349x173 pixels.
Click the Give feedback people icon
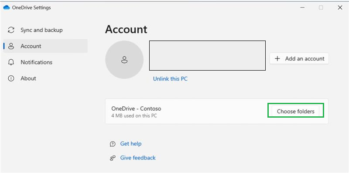(x=113, y=158)
